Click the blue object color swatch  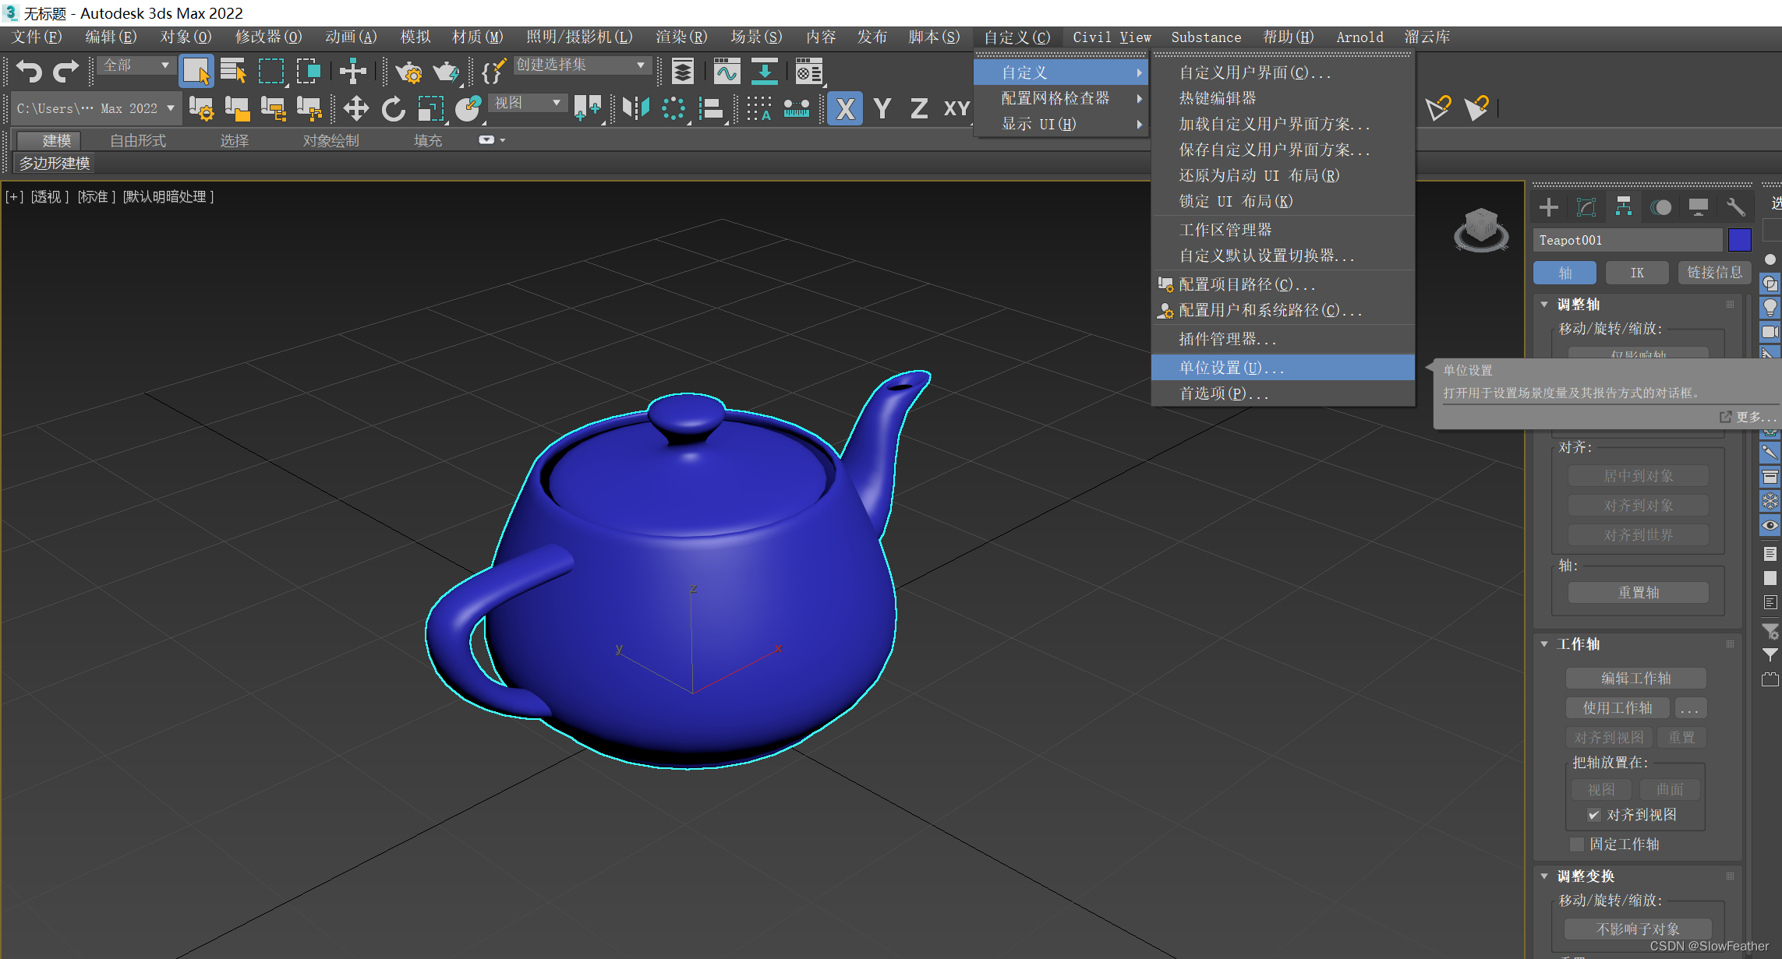point(1739,240)
